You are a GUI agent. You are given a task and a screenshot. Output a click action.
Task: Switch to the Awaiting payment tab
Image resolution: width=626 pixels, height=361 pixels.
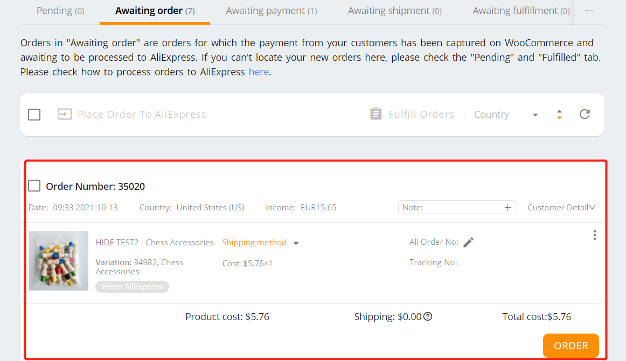point(272,11)
